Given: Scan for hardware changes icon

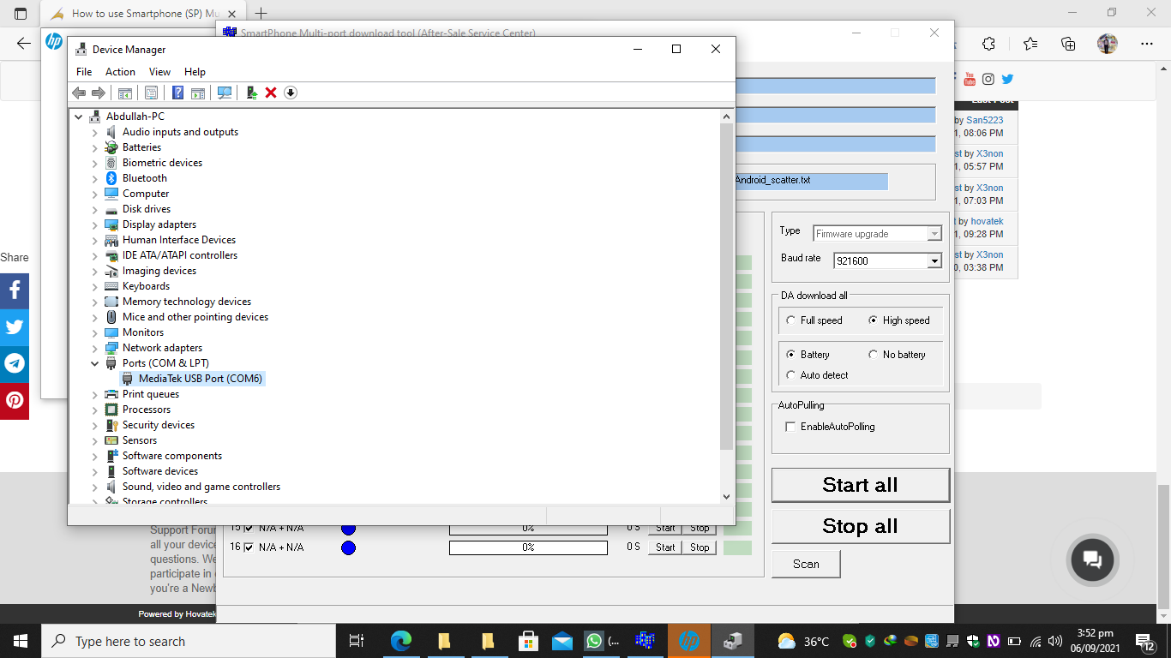Looking at the screenshot, I should click(225, 93).
